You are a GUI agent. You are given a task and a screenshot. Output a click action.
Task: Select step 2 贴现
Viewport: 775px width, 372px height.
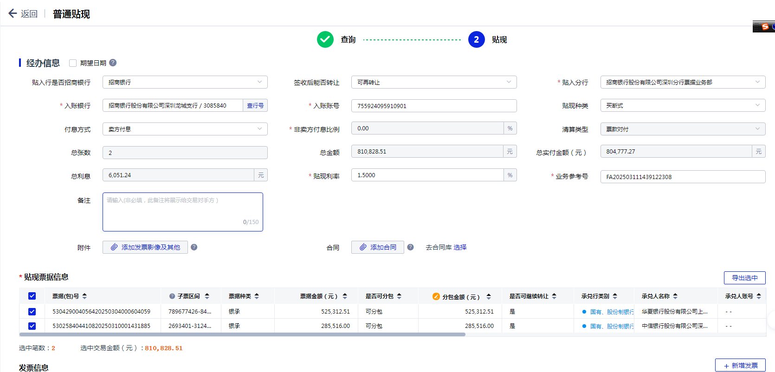pyautogui.click(x=476, y=39)
